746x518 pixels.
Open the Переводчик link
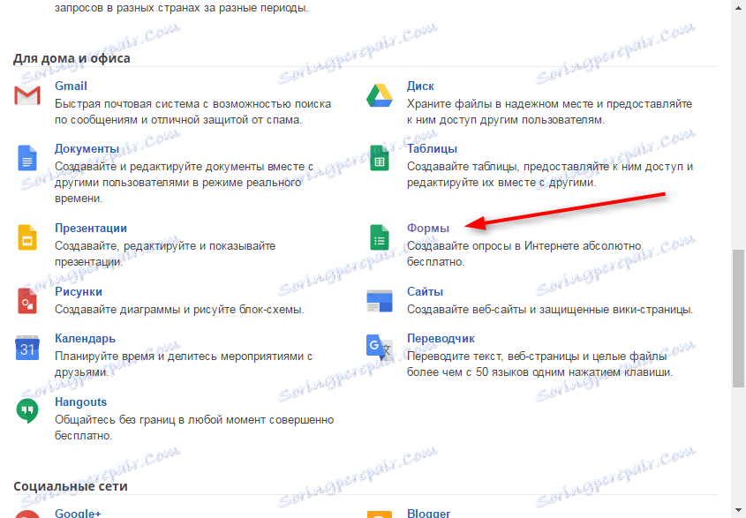point(441,338)
